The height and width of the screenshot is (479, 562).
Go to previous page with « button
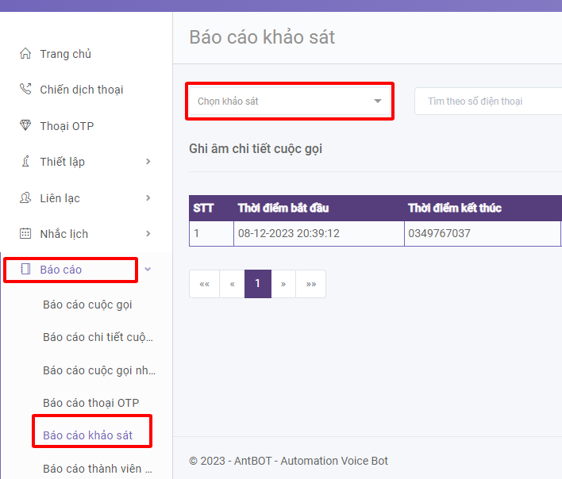(232, 284)
